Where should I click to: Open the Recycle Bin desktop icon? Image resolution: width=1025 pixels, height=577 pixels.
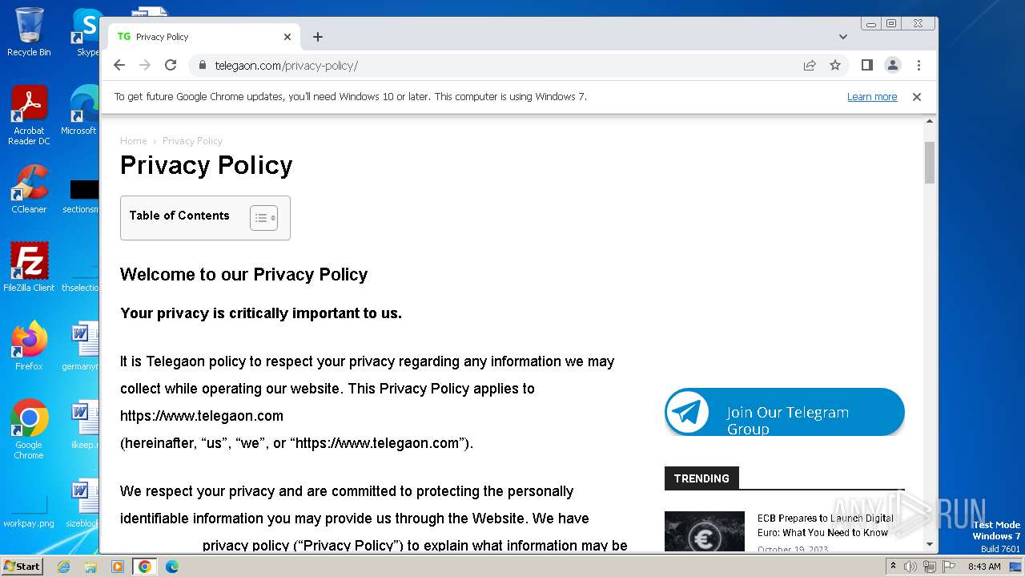coord(29,32)
